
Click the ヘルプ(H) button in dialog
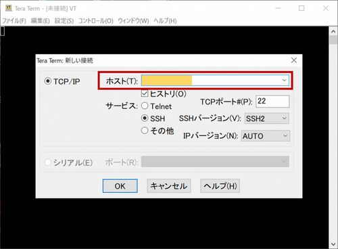point(220,186)
